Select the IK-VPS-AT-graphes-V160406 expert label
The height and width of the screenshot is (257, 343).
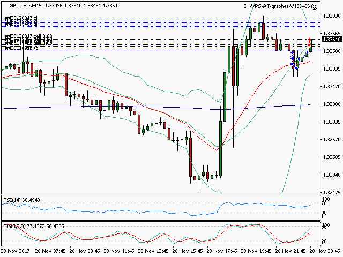click(277, 6)
